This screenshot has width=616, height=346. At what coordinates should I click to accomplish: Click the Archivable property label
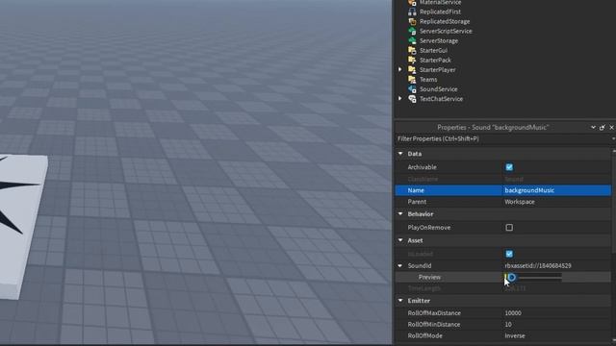(422, 167)
